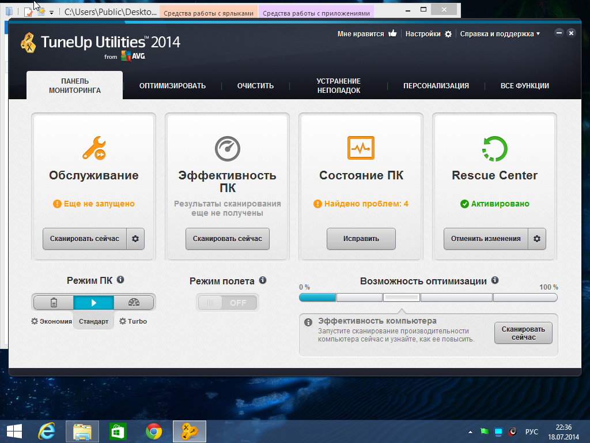Click the Найдено проблем: 4 status text

[366, 204]
